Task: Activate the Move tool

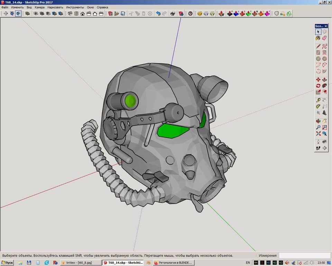Action: [318, 80]
